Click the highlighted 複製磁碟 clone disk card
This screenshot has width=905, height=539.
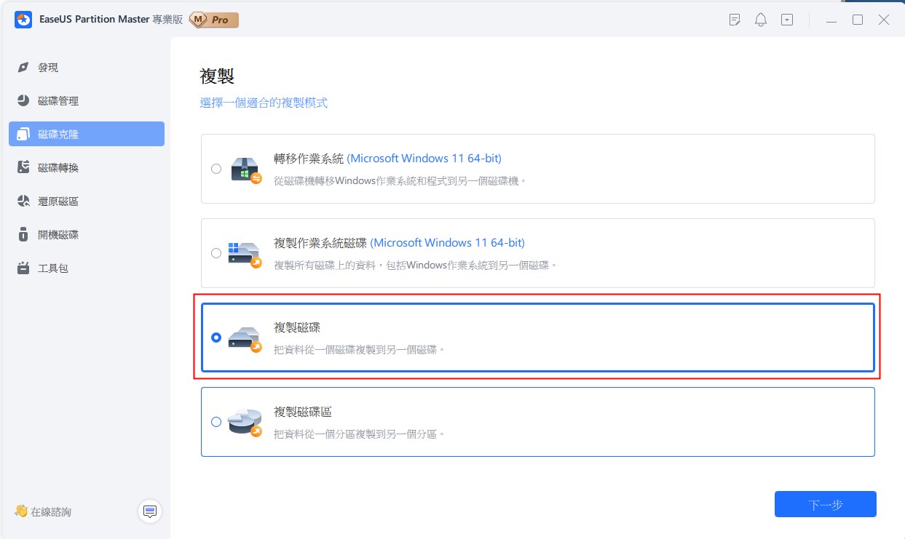(x=537, y=338)
